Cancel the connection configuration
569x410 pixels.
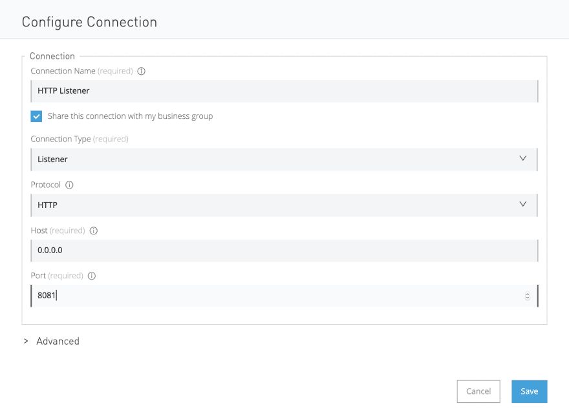point(478,391)
